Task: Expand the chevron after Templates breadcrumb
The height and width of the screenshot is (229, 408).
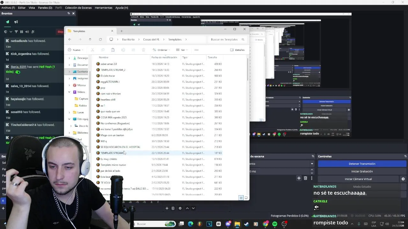Action: pos(186,39)
